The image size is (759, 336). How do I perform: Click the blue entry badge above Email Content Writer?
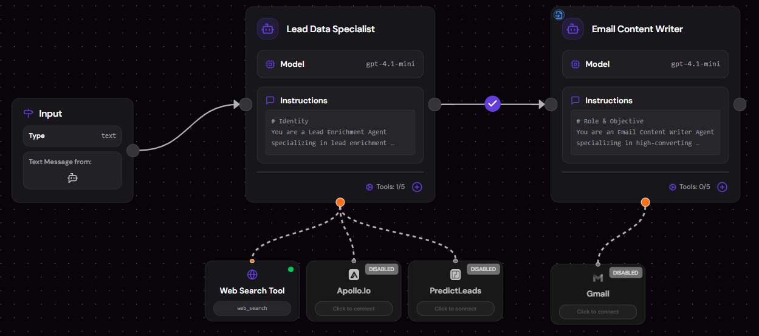point(559,15)
